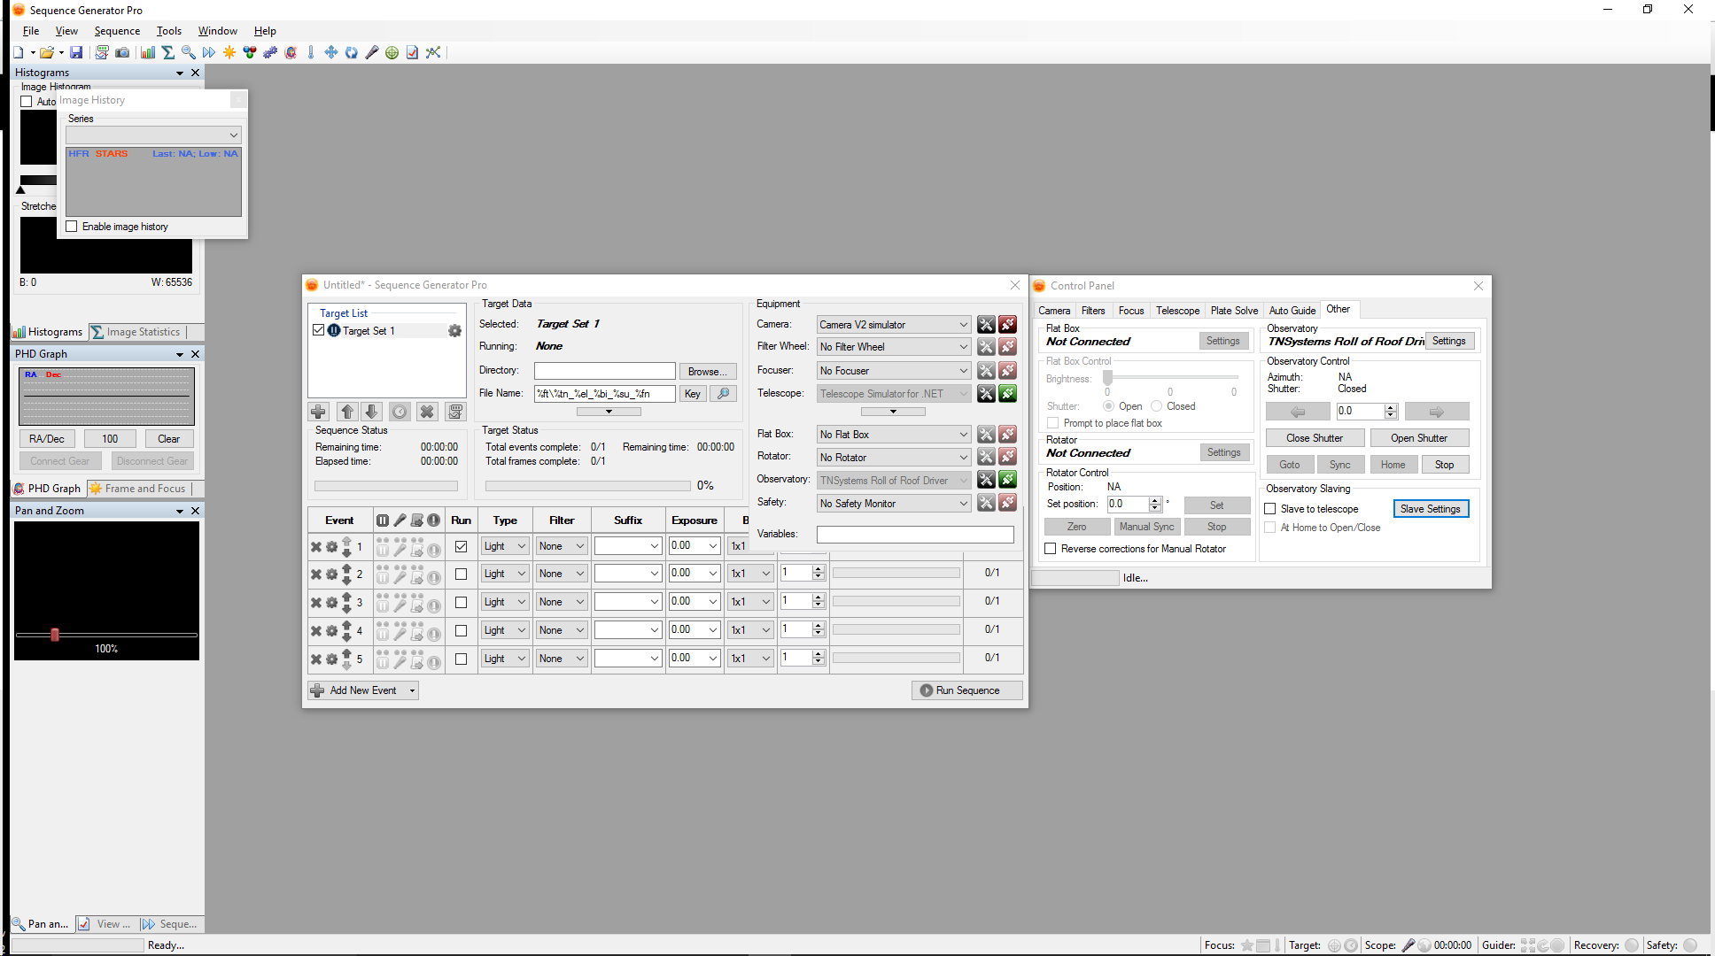The width and height of the screenshot is (1715, 956).
Task: Open the Sequence menu
Action: (x=117, y=31)
